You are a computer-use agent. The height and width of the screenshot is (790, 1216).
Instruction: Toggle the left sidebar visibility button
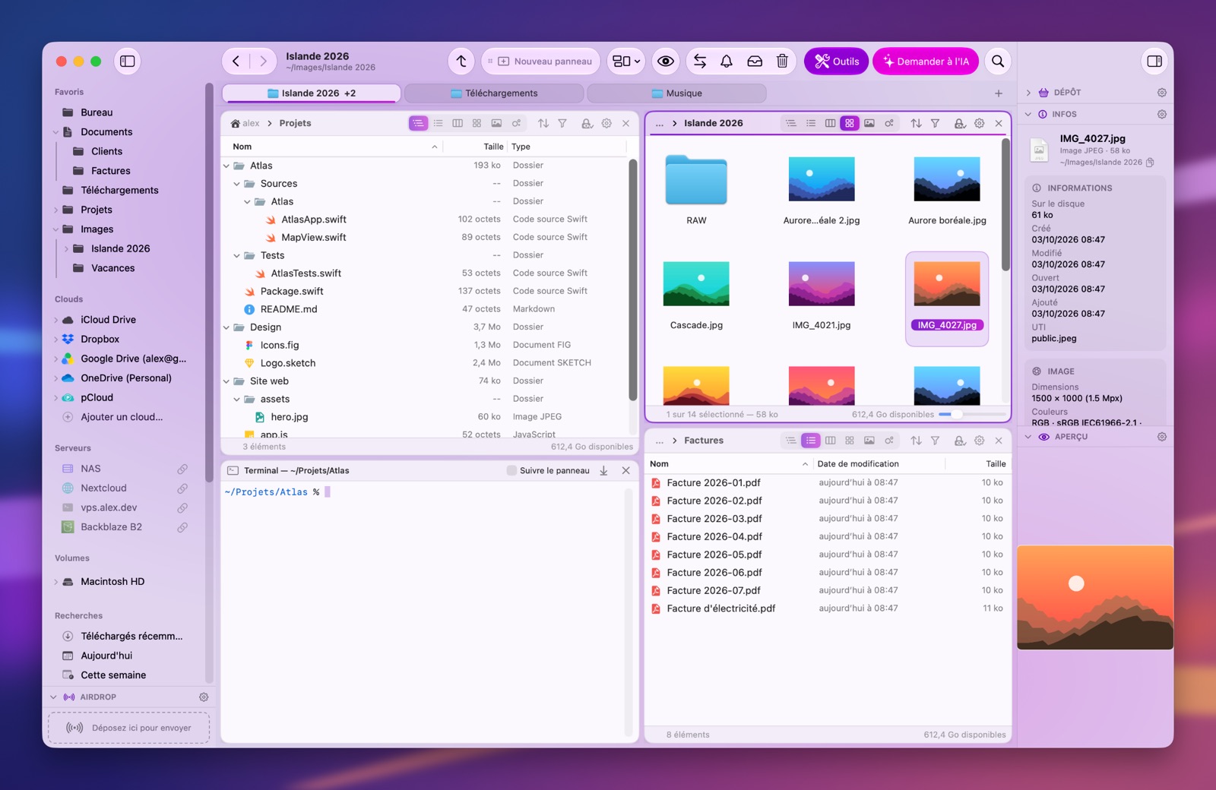pos(128,62)
